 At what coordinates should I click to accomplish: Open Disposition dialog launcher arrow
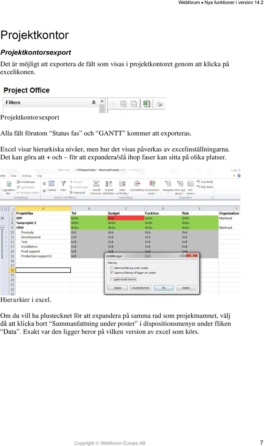click(x=212, y=198)
